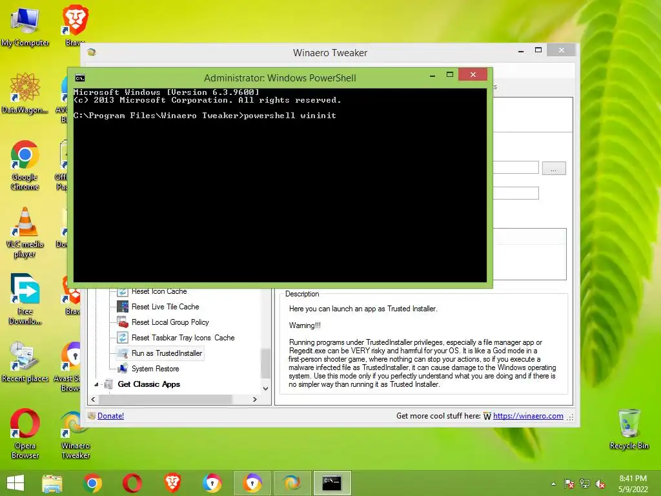Open https://winaero.com link
This screenshot has height=496, width=661.
coord(528,416)
